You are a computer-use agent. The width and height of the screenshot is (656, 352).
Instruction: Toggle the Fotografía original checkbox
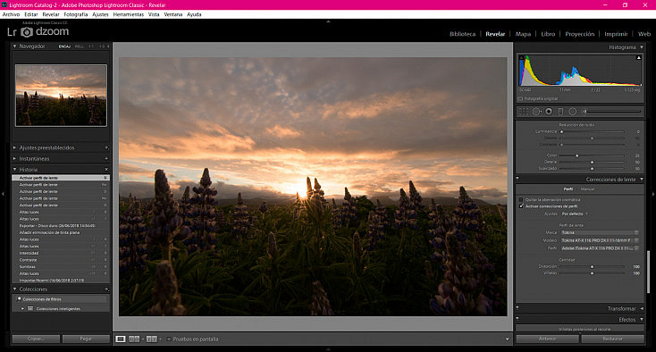point(521,98)
